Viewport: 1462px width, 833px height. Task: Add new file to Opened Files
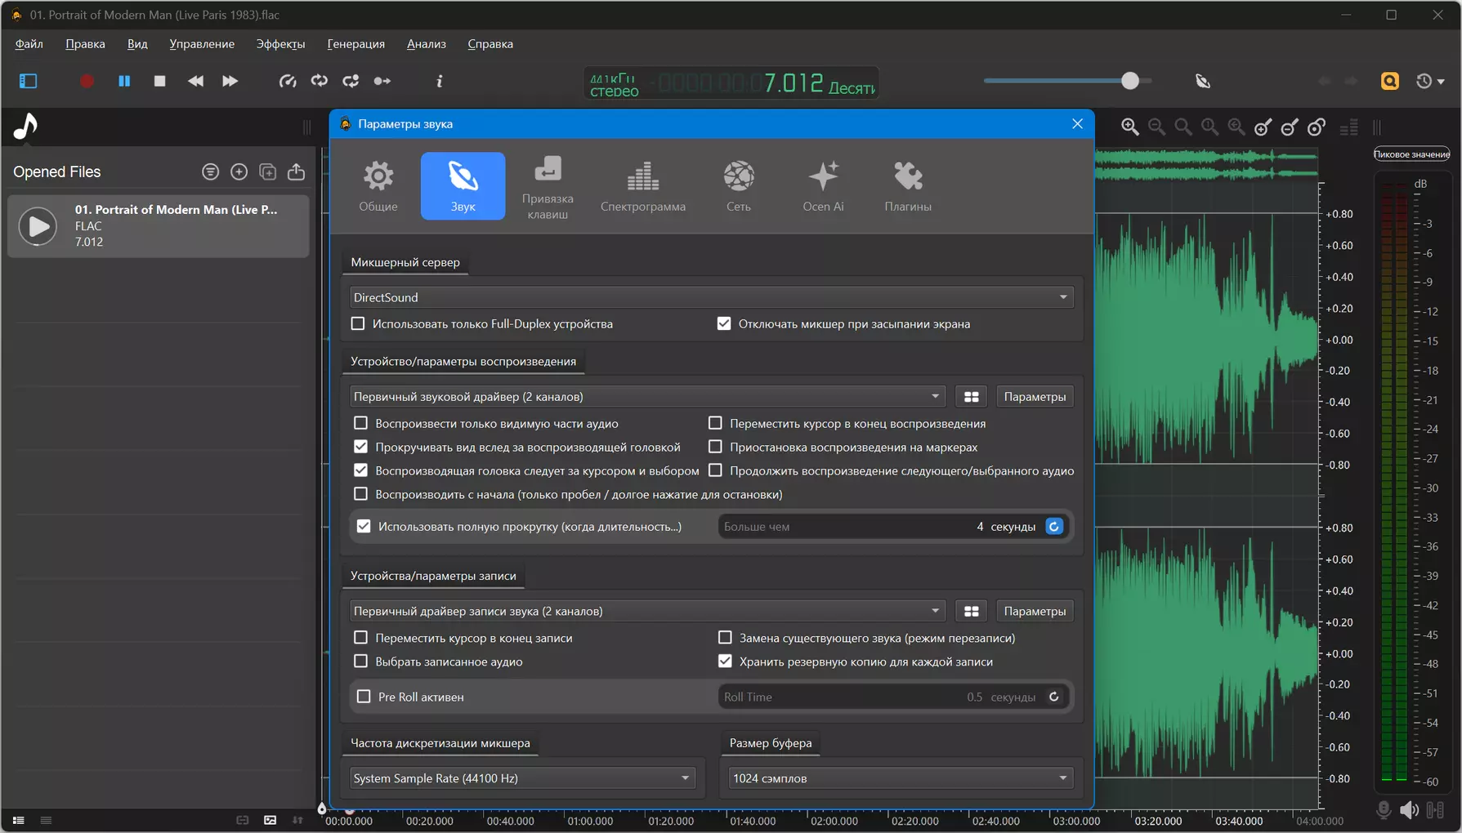click(239, 171)
